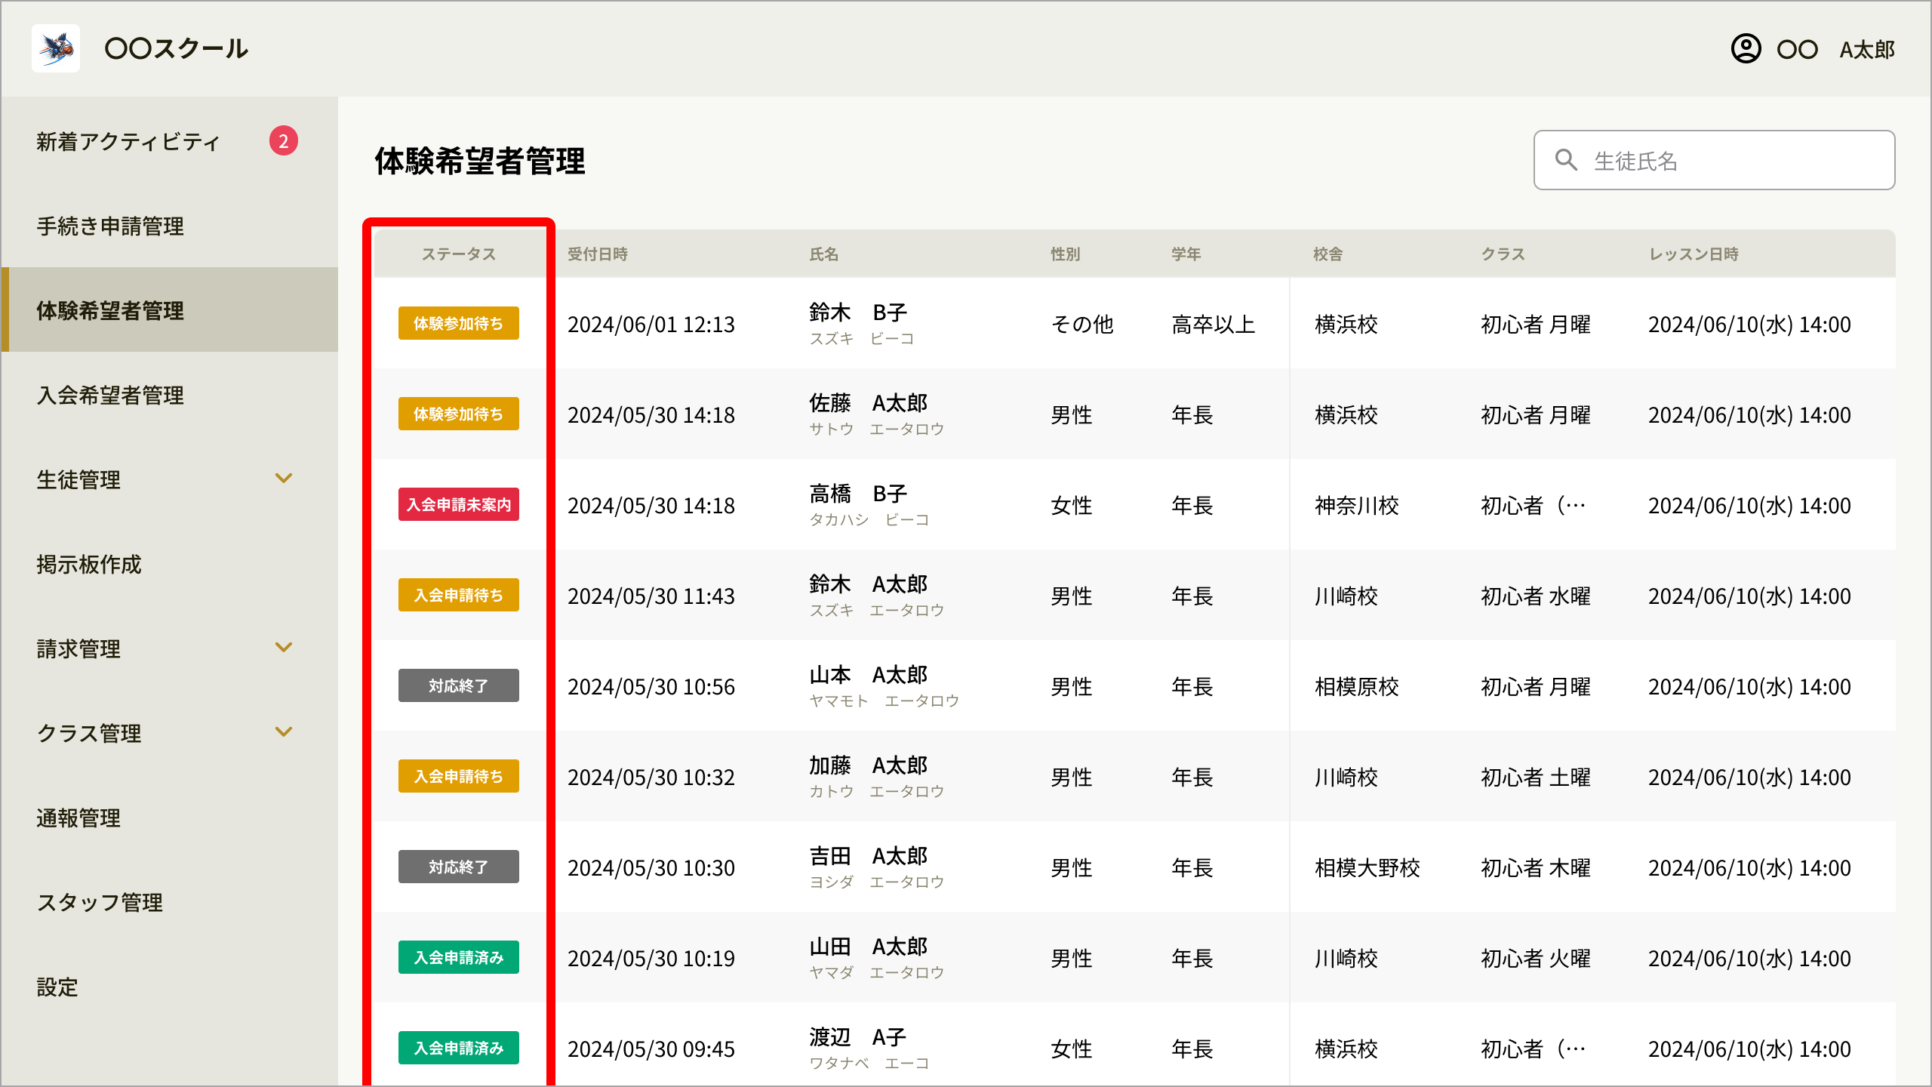Image resolution: width=1932 pixels, height=1087 pixels.
Task: Open 新着アクティビティ in sidebar
Action: 128,141
